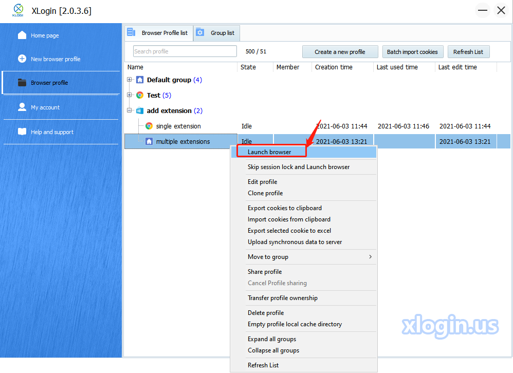Click last used time 2021-06-03 11:46

point(404,126)
